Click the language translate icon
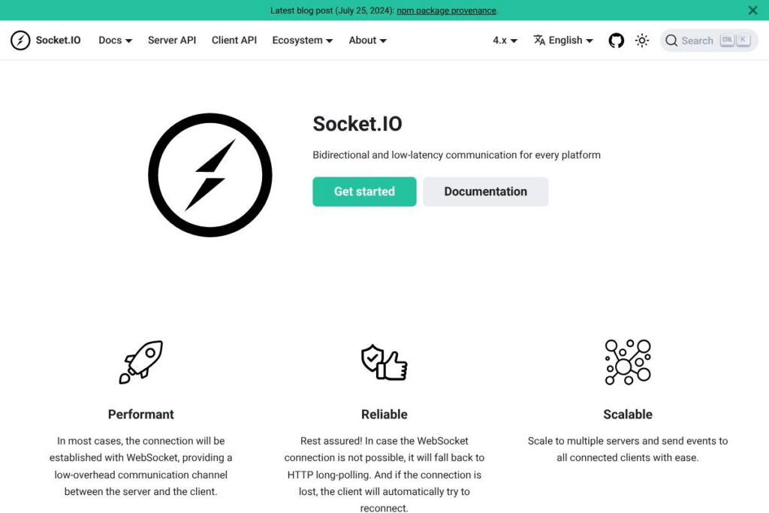Screen dimensions: 769x513 pyautogui.click(x=539, y=41)
